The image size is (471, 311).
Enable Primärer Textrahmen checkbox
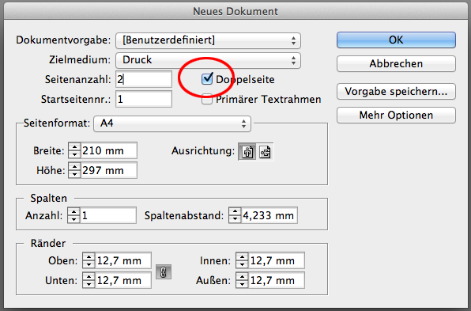pyautogui.click(x=207, y=99)
